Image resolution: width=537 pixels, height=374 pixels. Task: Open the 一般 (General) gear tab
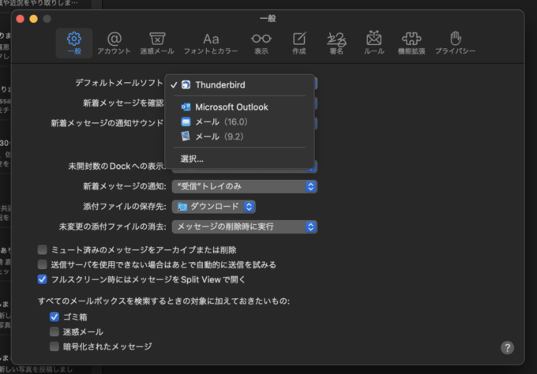pyautogui.click(x=74, y=43)
